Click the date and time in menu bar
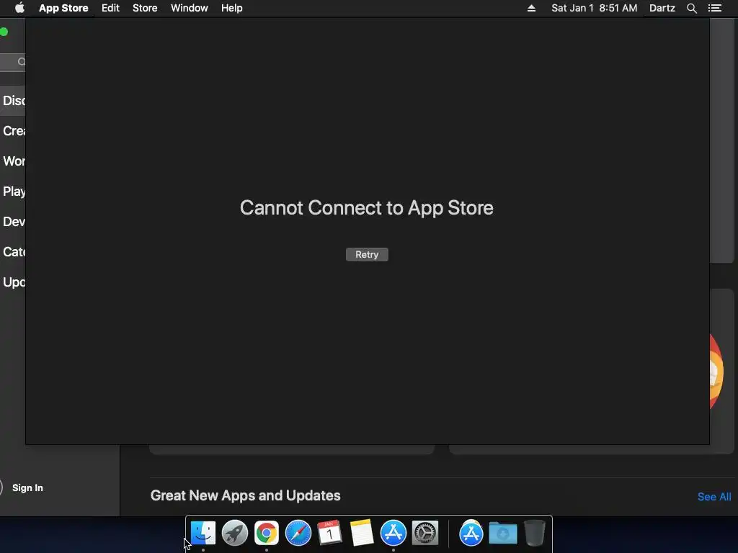 coord(594,8)
